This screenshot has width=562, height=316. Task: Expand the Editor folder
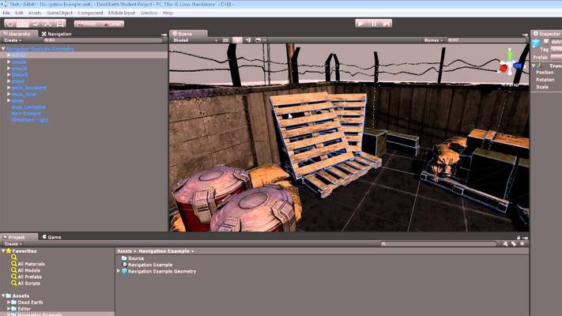9,309
